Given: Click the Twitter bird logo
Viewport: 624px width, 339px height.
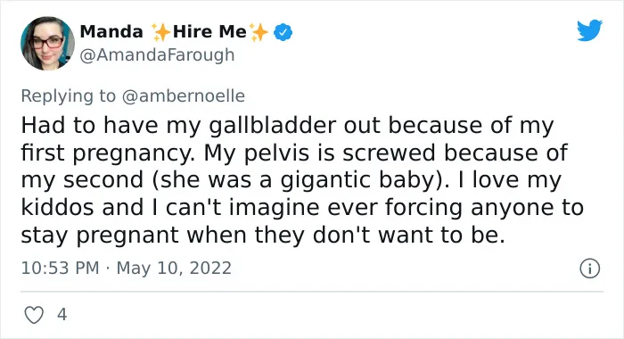Looking at the screenshot, I should [x=589, y=29].
